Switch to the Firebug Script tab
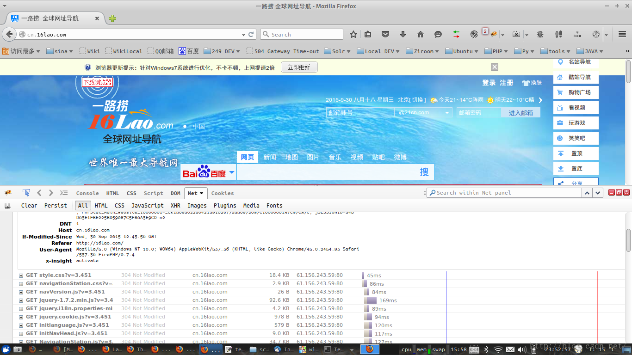The image size is (632, 355). click(x=153, y=193)
